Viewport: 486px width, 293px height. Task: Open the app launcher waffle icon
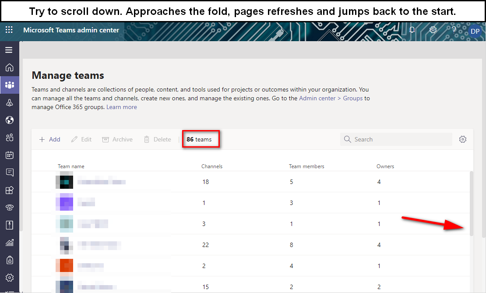9,30
